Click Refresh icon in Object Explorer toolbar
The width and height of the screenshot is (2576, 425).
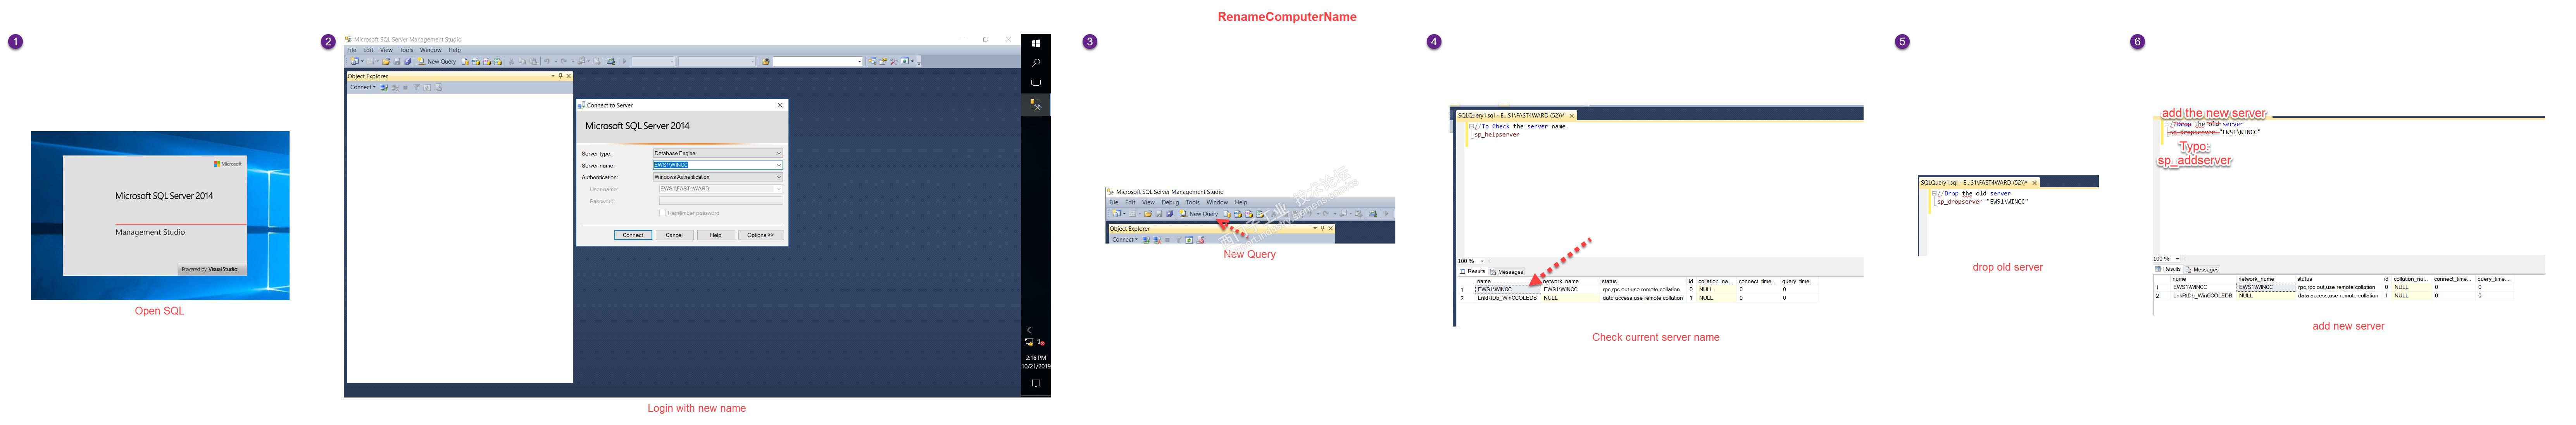[427, 88]
